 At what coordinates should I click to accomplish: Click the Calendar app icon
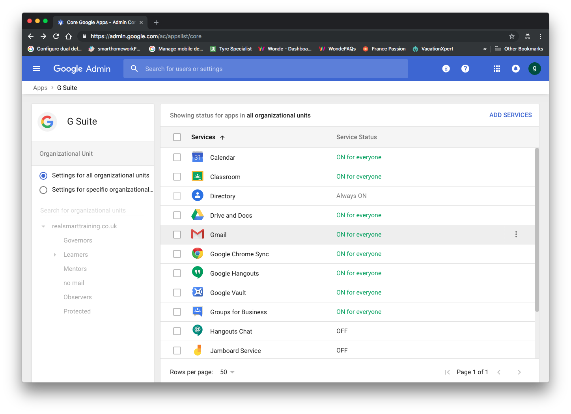click(198, 157)
